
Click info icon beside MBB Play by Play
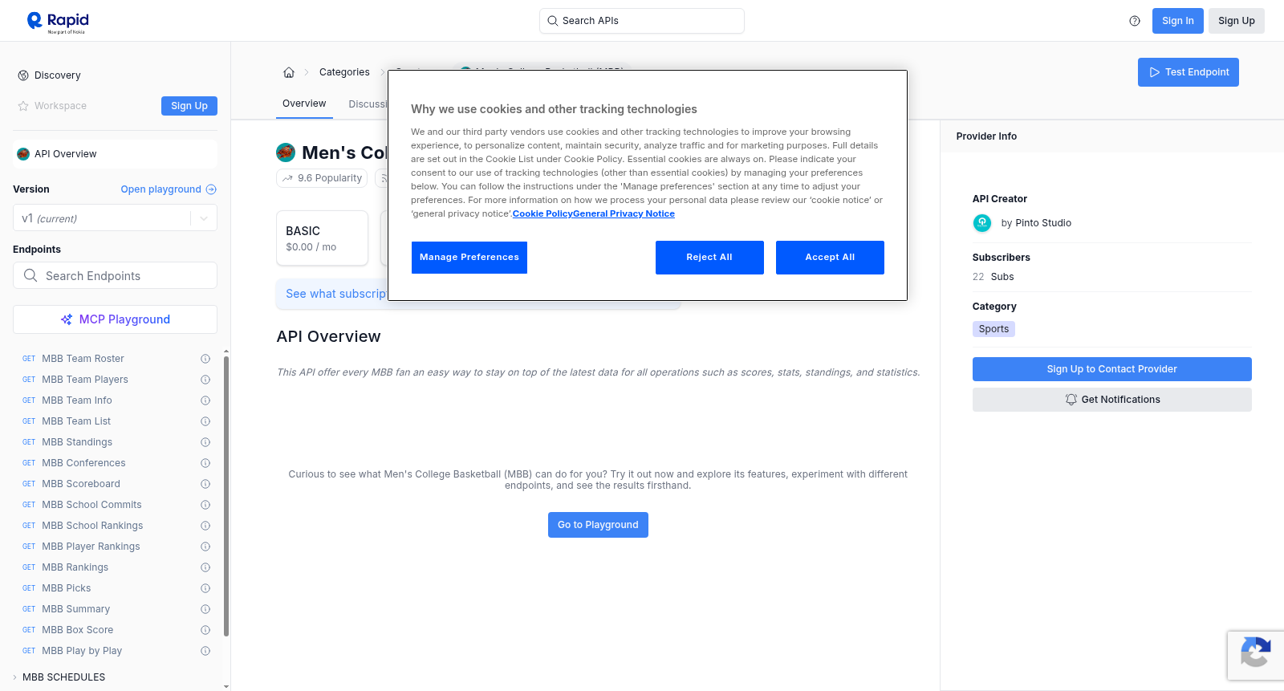[205, 651]
